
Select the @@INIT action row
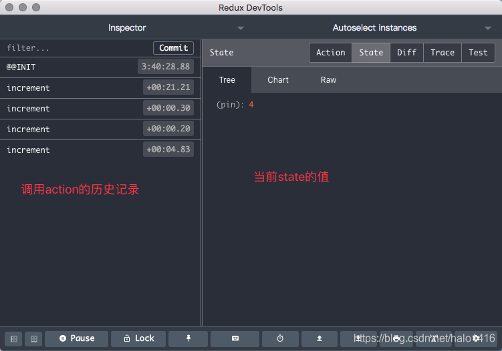tap(100, 67)
